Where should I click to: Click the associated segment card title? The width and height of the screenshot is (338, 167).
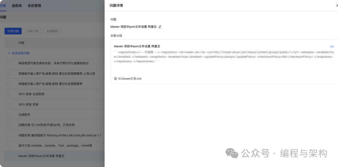click(137, 46)
